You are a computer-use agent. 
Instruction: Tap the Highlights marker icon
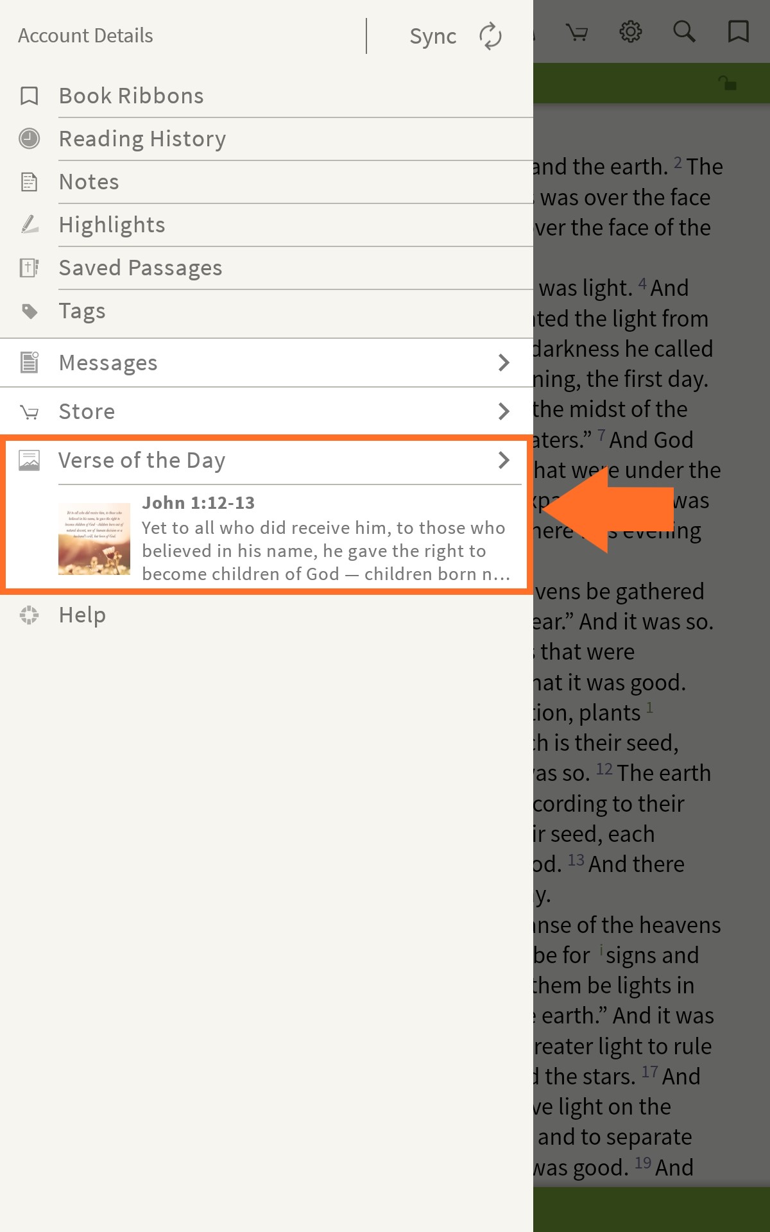pyautogui.click(x=29, y=225)
